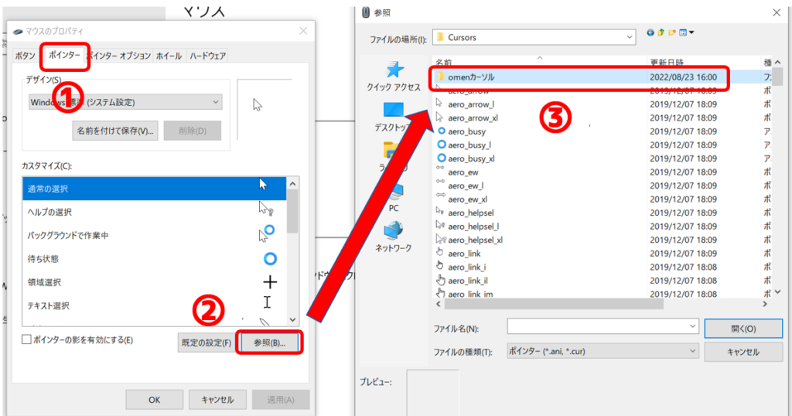Select テキスト選択 pointer item

click(154, 305)
